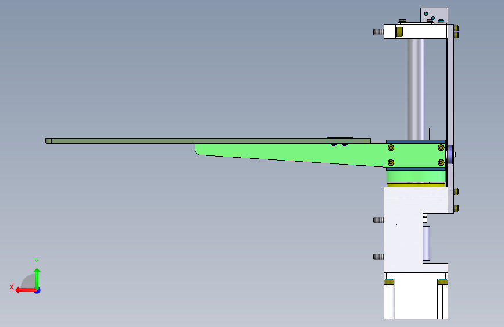Pick the lower-left brass bolt on the green arm
This screenshot has height=327, width=504.
pos(391,162)
